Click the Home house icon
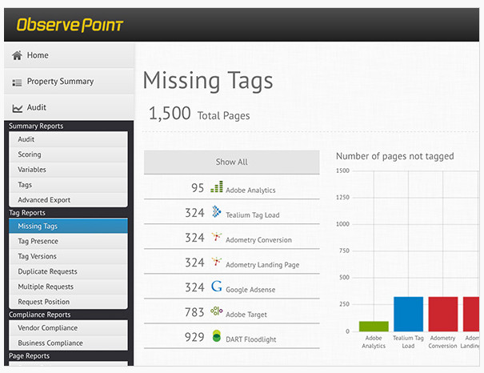This screenshot has width=484, height=373. point(17,55)
